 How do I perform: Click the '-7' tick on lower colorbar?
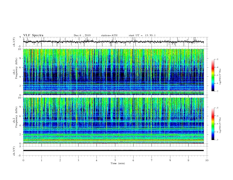[x=217, y=140]
